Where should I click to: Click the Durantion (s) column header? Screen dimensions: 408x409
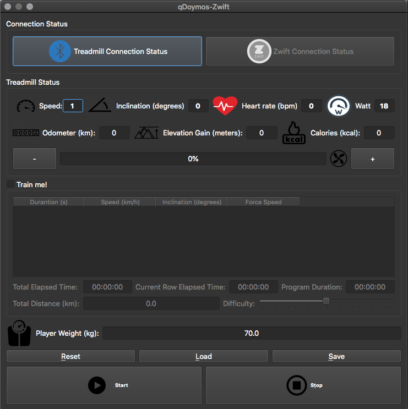point(48,202)
